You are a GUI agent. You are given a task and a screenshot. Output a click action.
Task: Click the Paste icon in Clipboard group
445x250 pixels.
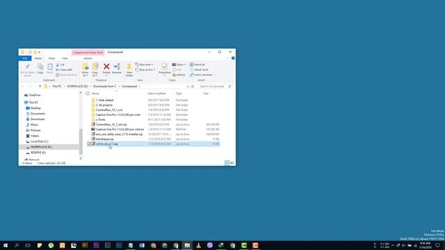[x=50, y=67]
